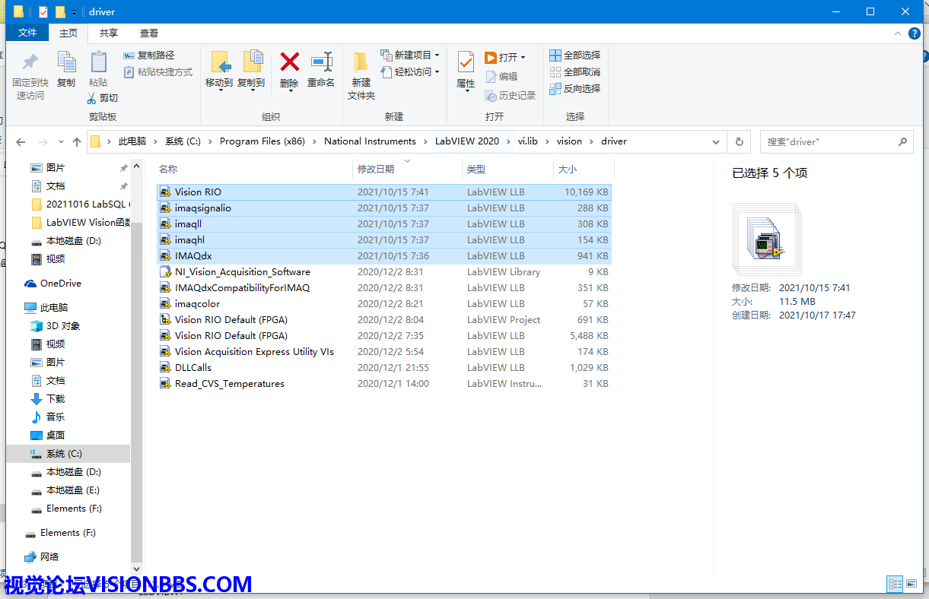This screenshot has width=929, height=599.
Task: Click the Cut (剪切) scissors icon
Action: (x=92, y=98)
